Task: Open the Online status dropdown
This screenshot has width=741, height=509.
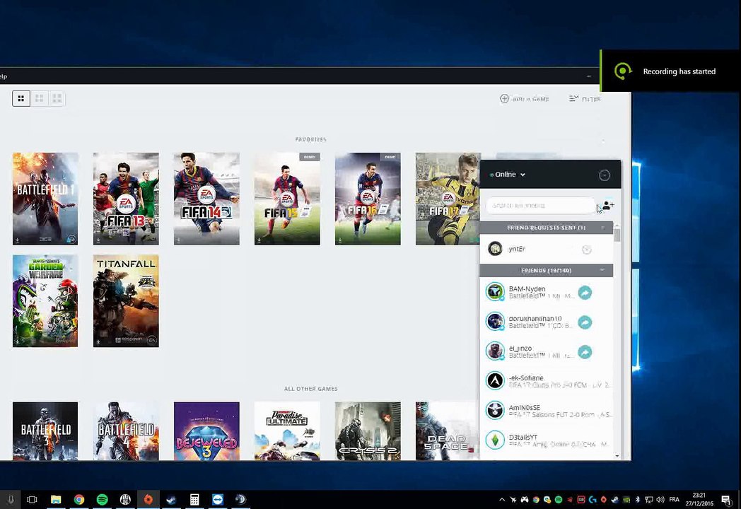Action: (508, 175)
